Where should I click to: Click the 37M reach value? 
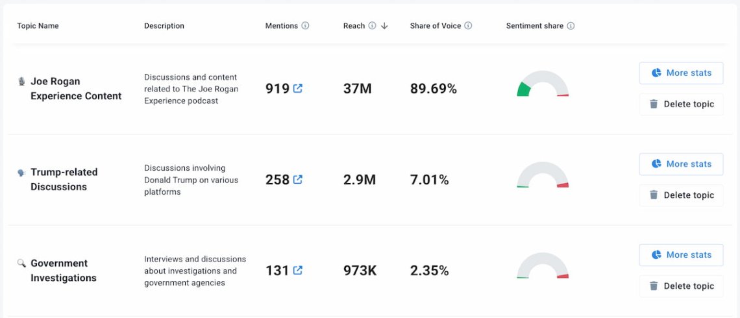357,89
